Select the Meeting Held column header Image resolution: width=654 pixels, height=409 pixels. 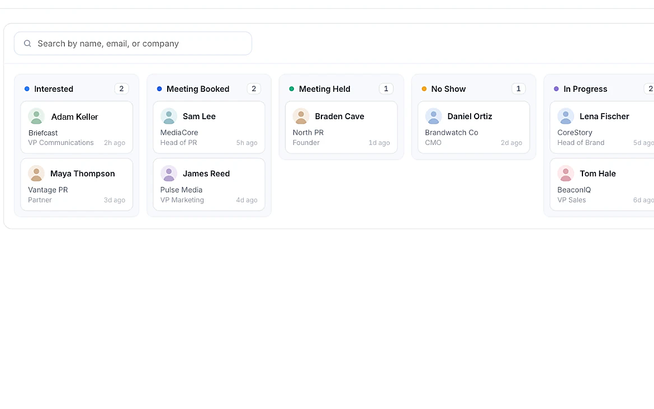[325, 89]
